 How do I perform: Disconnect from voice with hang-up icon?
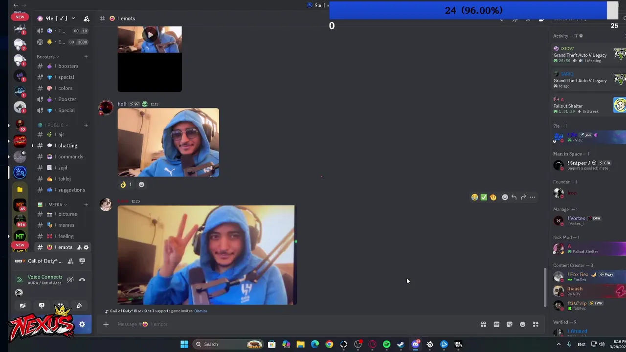(x=82, y=280)
